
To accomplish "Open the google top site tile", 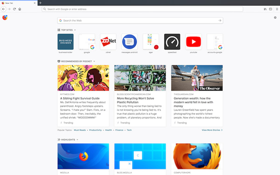I will click(87, 42).
